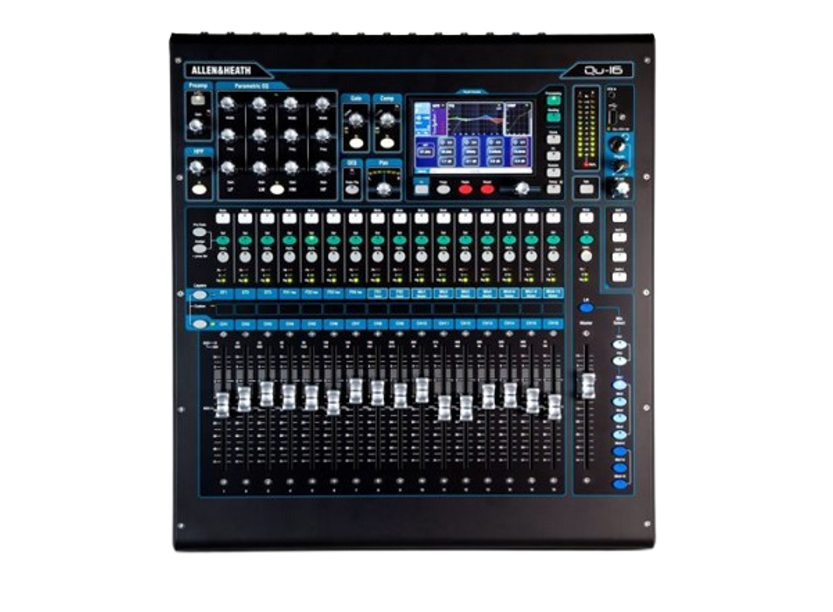
Task: Click the Parametric EQ In button
Action: 277,190
